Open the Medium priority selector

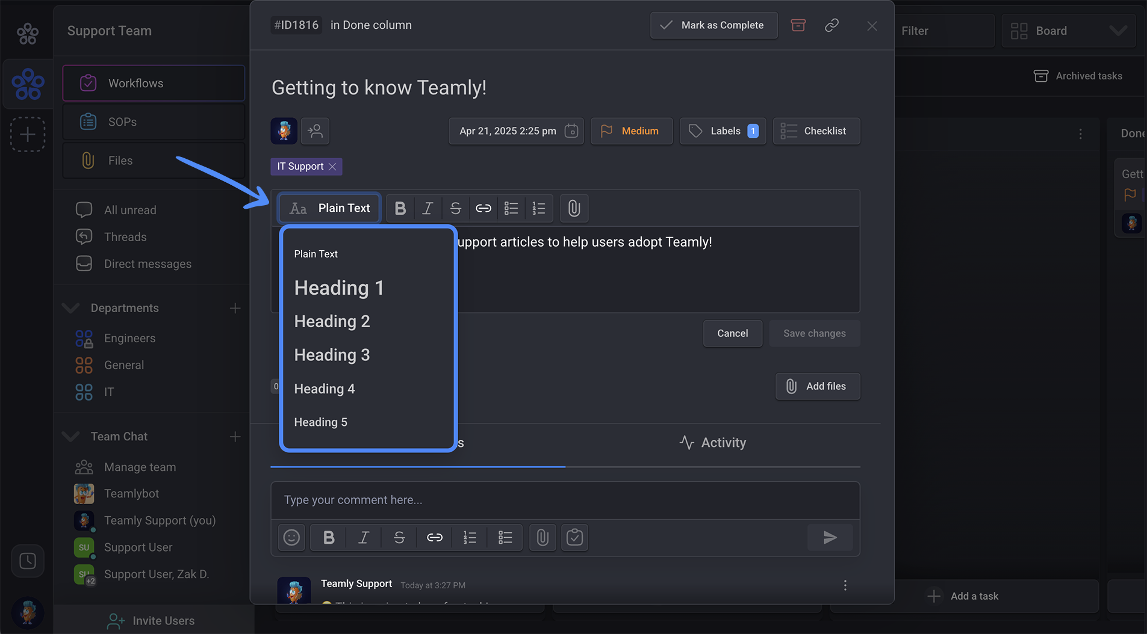[631, 131]
